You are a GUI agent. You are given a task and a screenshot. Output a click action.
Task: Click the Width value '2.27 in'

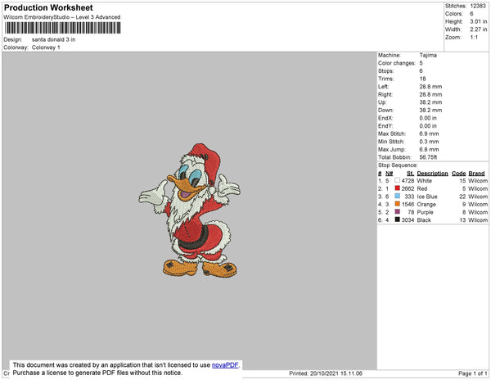tap(479, 29)
